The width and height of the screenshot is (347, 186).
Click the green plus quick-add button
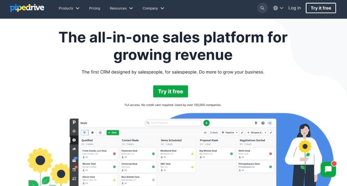[206, 123]
